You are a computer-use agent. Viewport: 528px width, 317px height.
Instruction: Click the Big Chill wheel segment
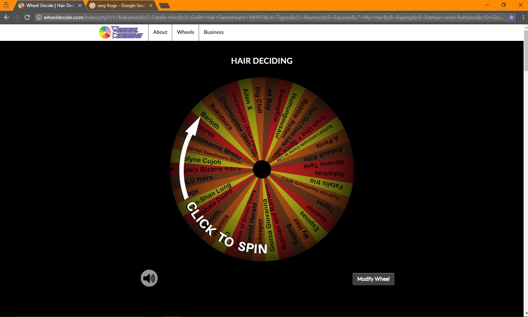(258, 101)
